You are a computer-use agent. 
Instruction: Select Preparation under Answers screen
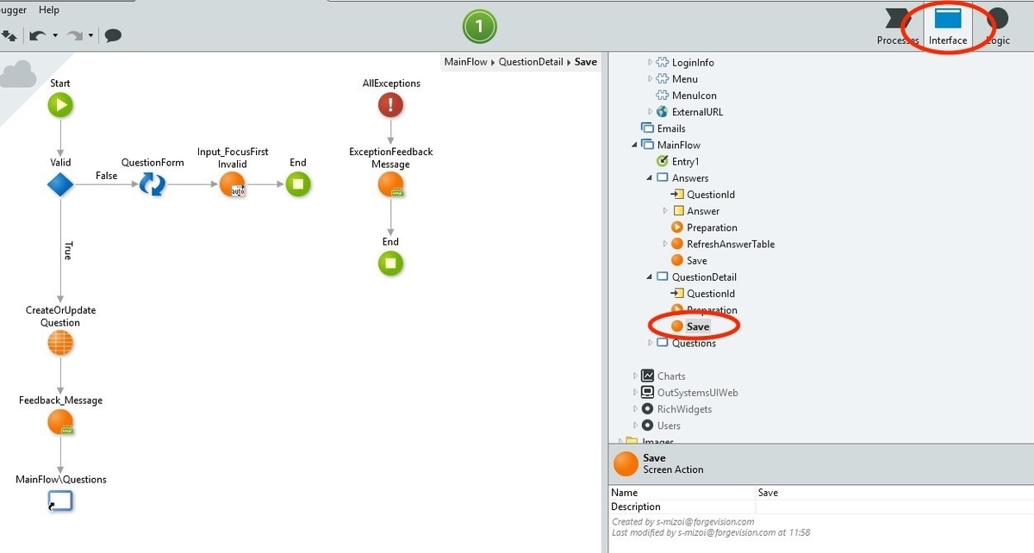coord(712,227)
